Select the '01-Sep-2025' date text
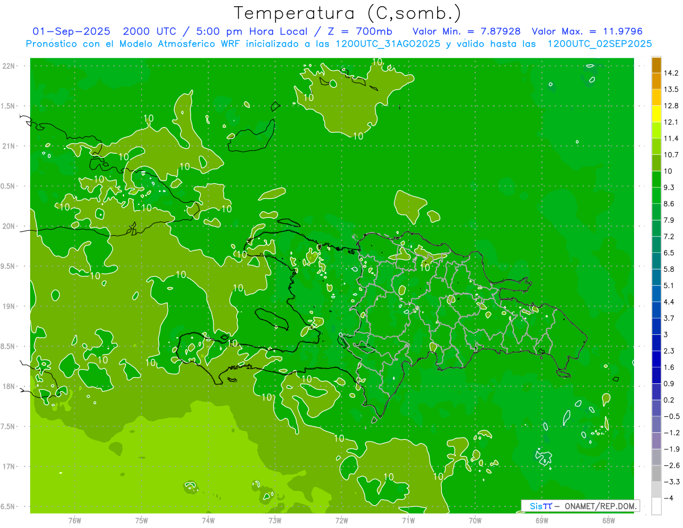Screen dimensions: 683x528 click(72, 31)
